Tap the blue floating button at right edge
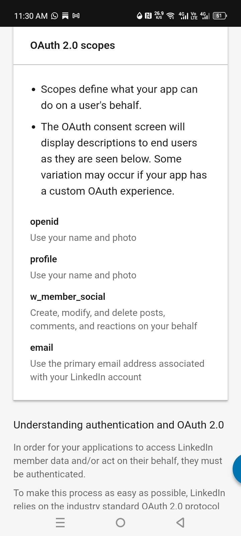Screen dimensions: 241x536 click(237, 469)
